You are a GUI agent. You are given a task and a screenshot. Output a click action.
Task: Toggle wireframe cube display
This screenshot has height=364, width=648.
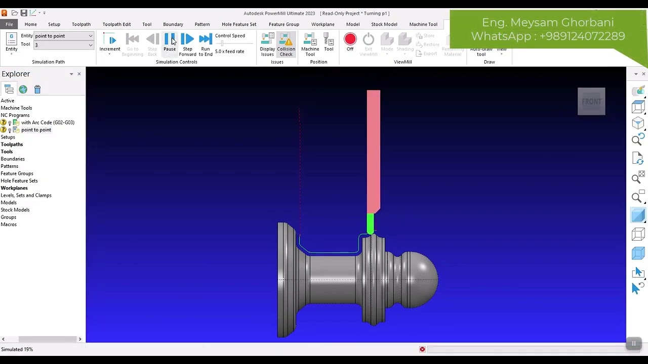point(638,234)
